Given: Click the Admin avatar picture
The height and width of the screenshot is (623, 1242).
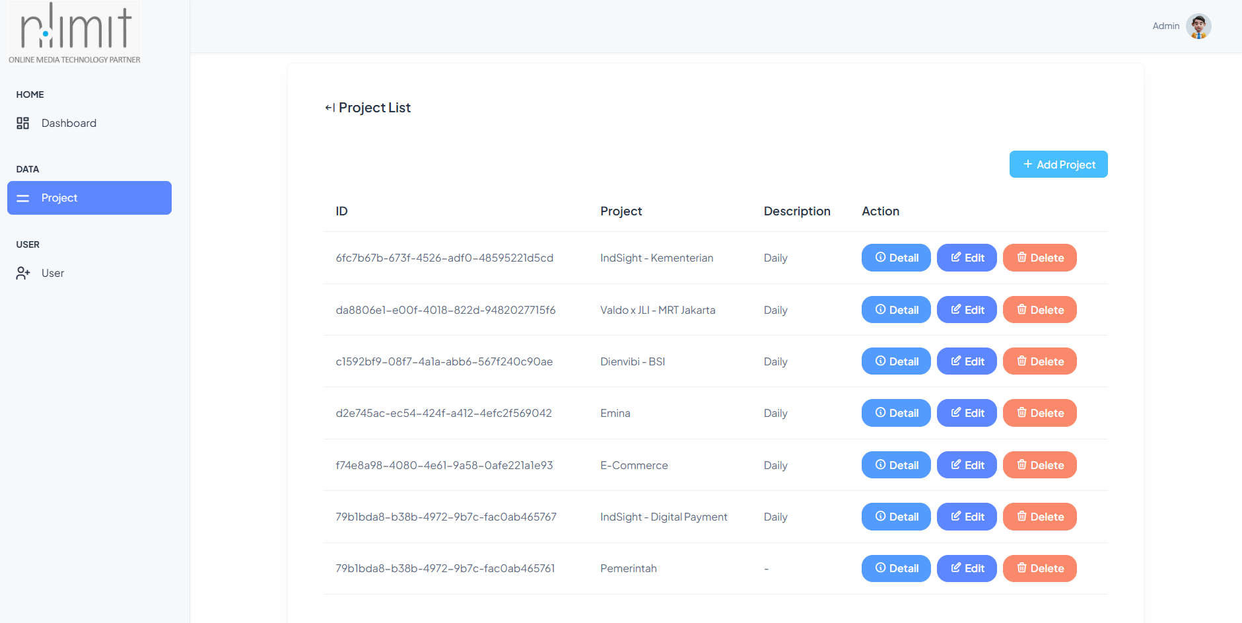Looking at the screenshot, I should click(x=1198, y=26).
